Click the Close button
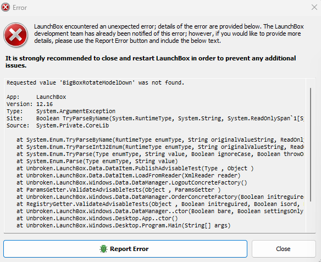The width and height of the screenshot is (321, 262). tap(284, 249)
